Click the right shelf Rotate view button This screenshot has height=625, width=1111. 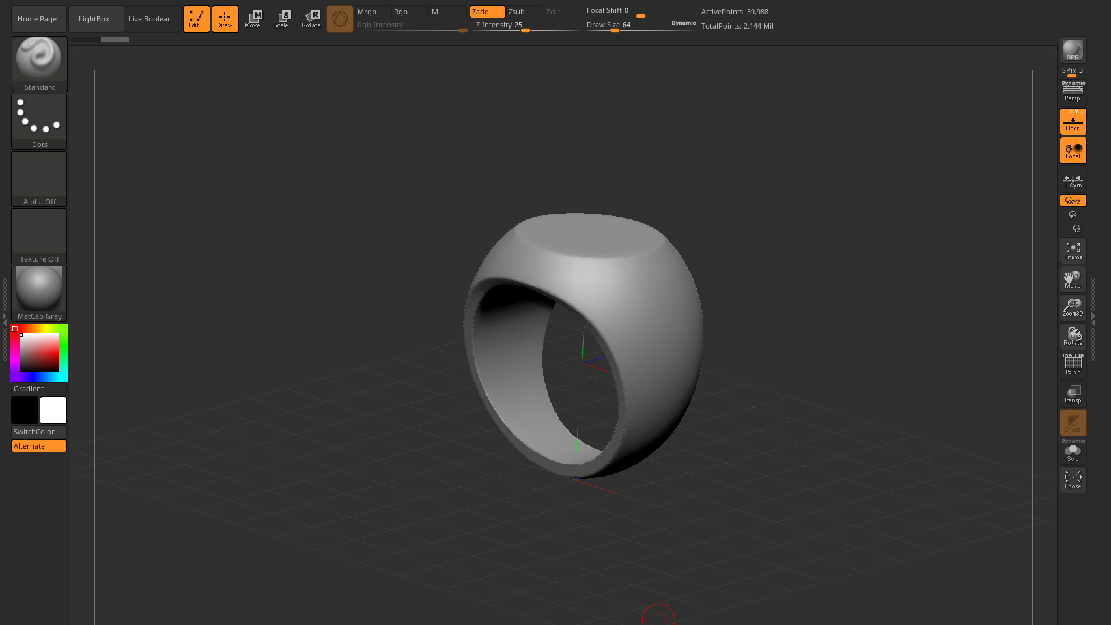[1073, 337]
